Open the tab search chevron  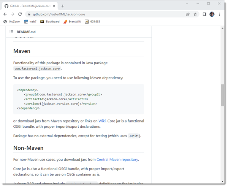coord(187,4)
